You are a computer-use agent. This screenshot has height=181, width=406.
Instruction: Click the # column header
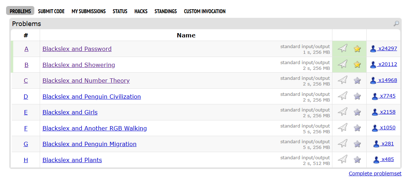(x=26, y=35)
